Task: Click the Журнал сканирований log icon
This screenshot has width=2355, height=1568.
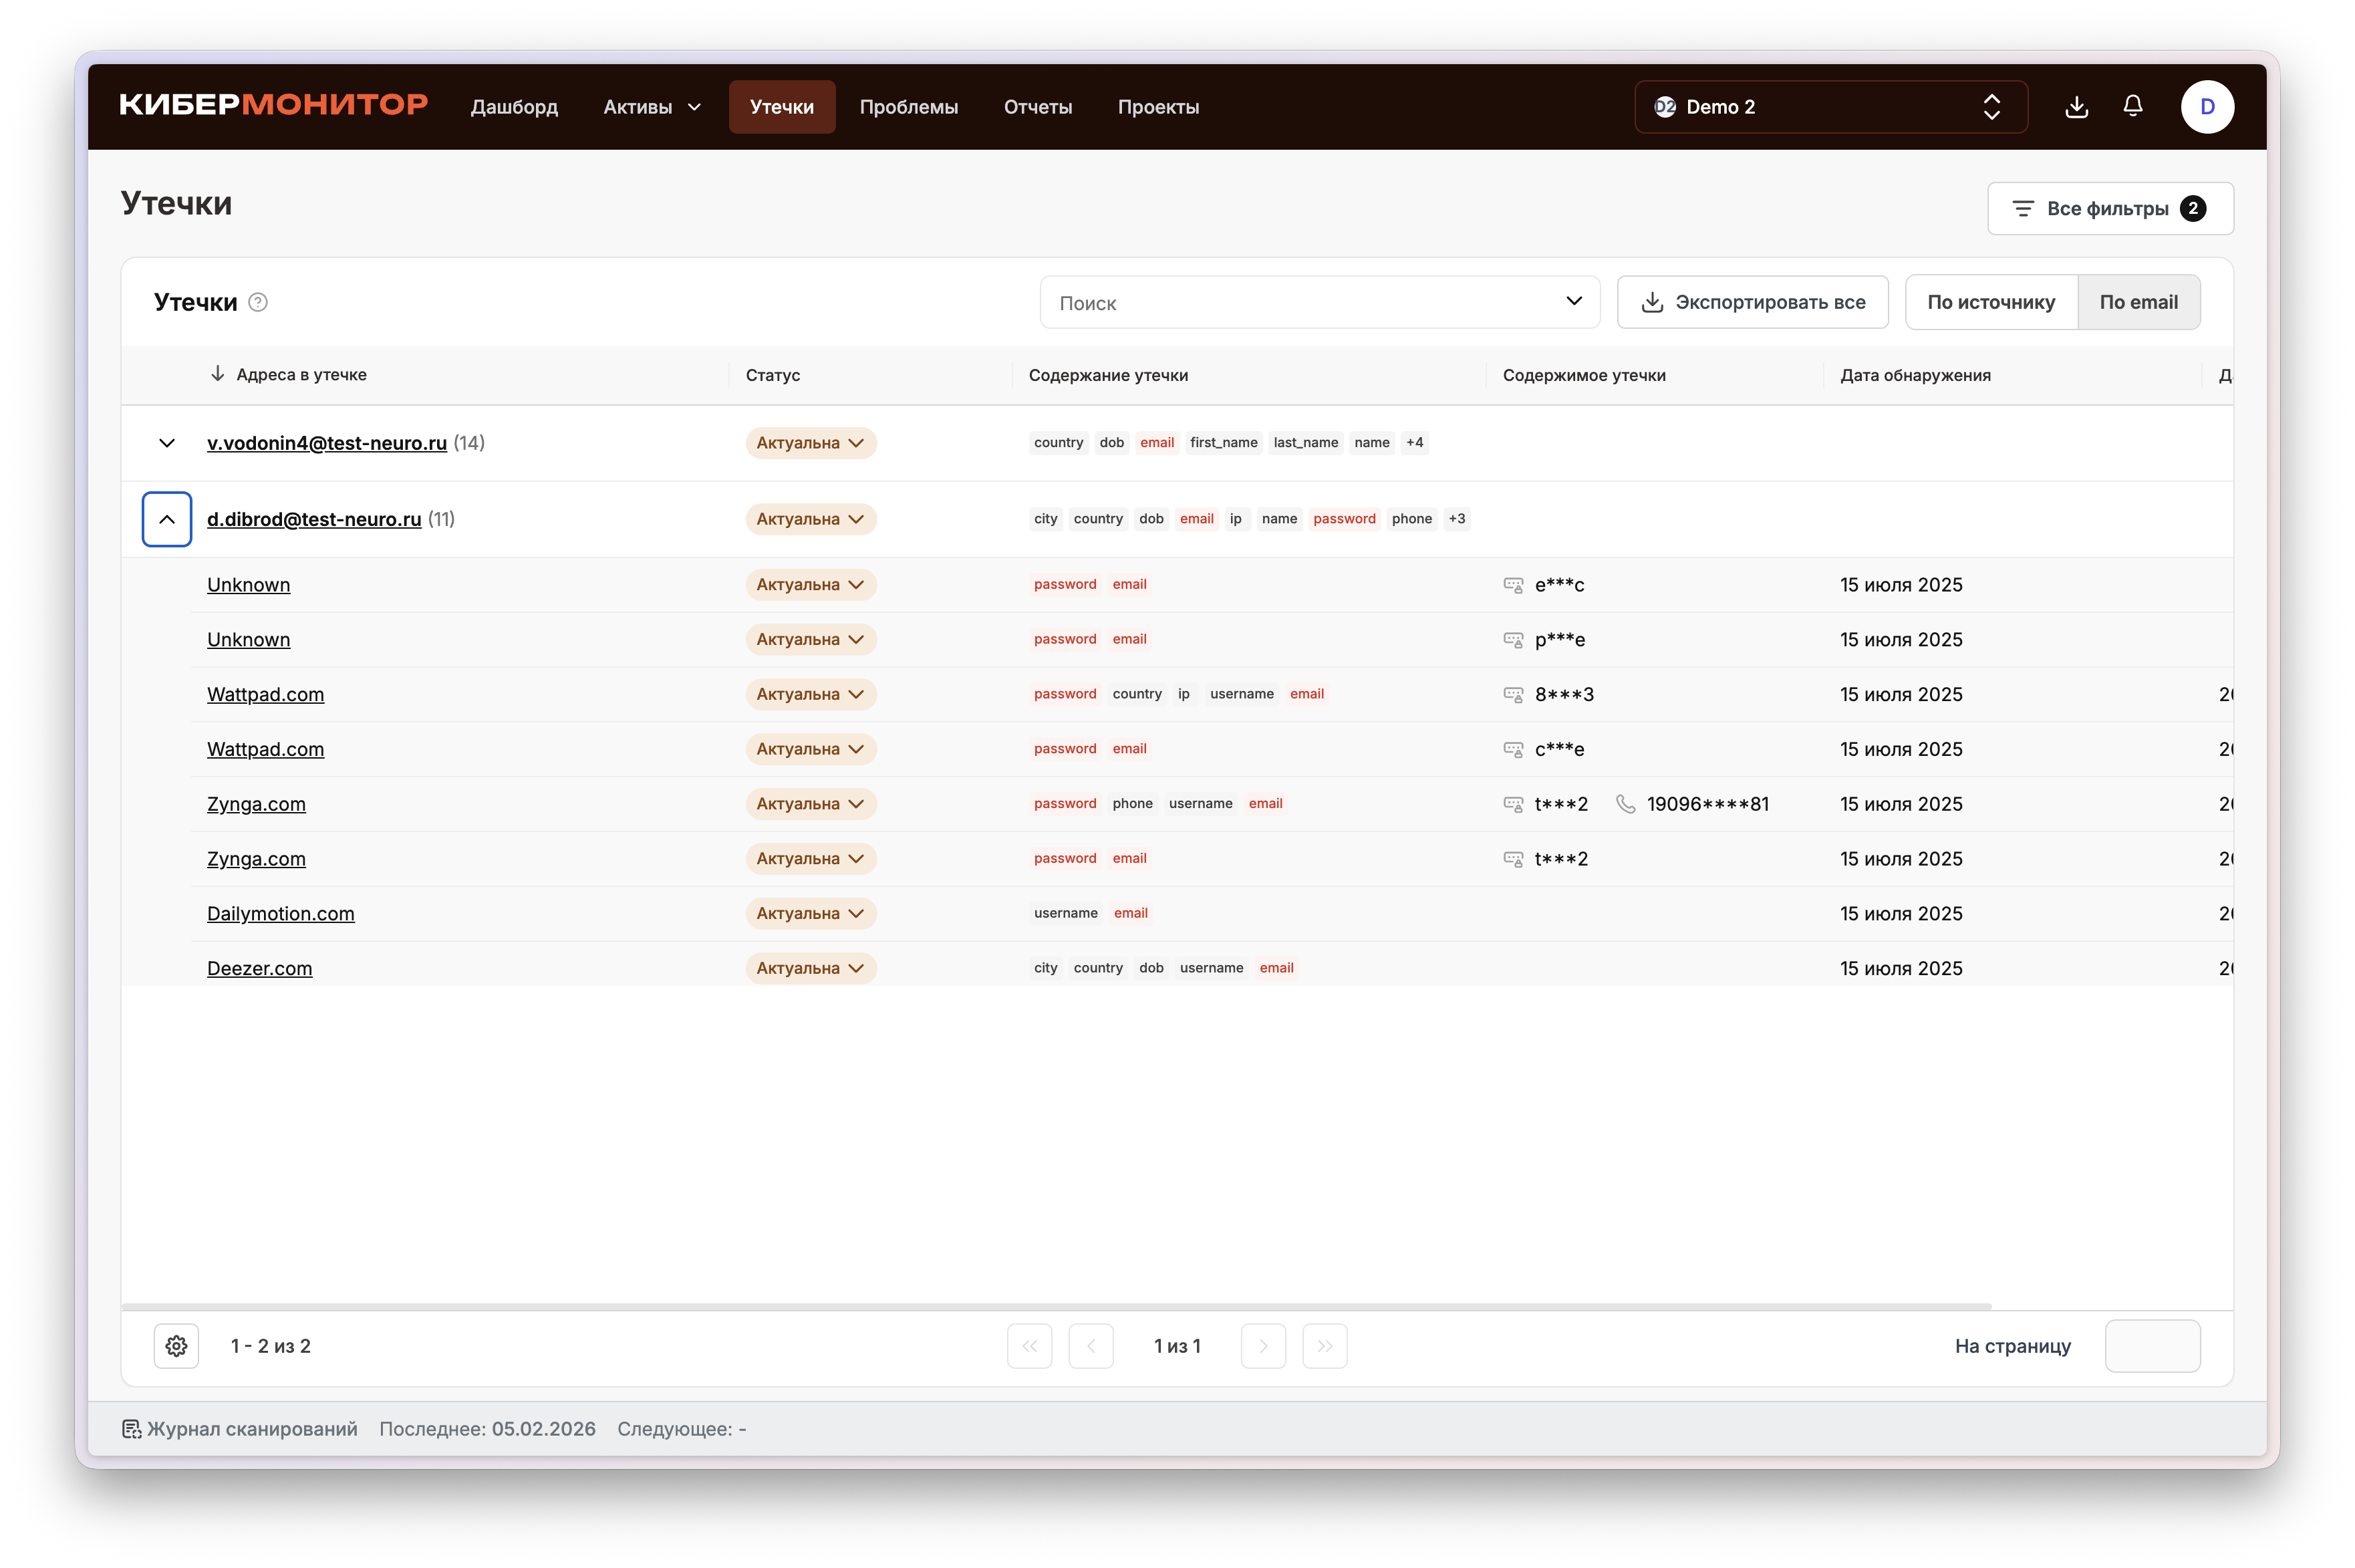Action: (x=131, y=1429)
